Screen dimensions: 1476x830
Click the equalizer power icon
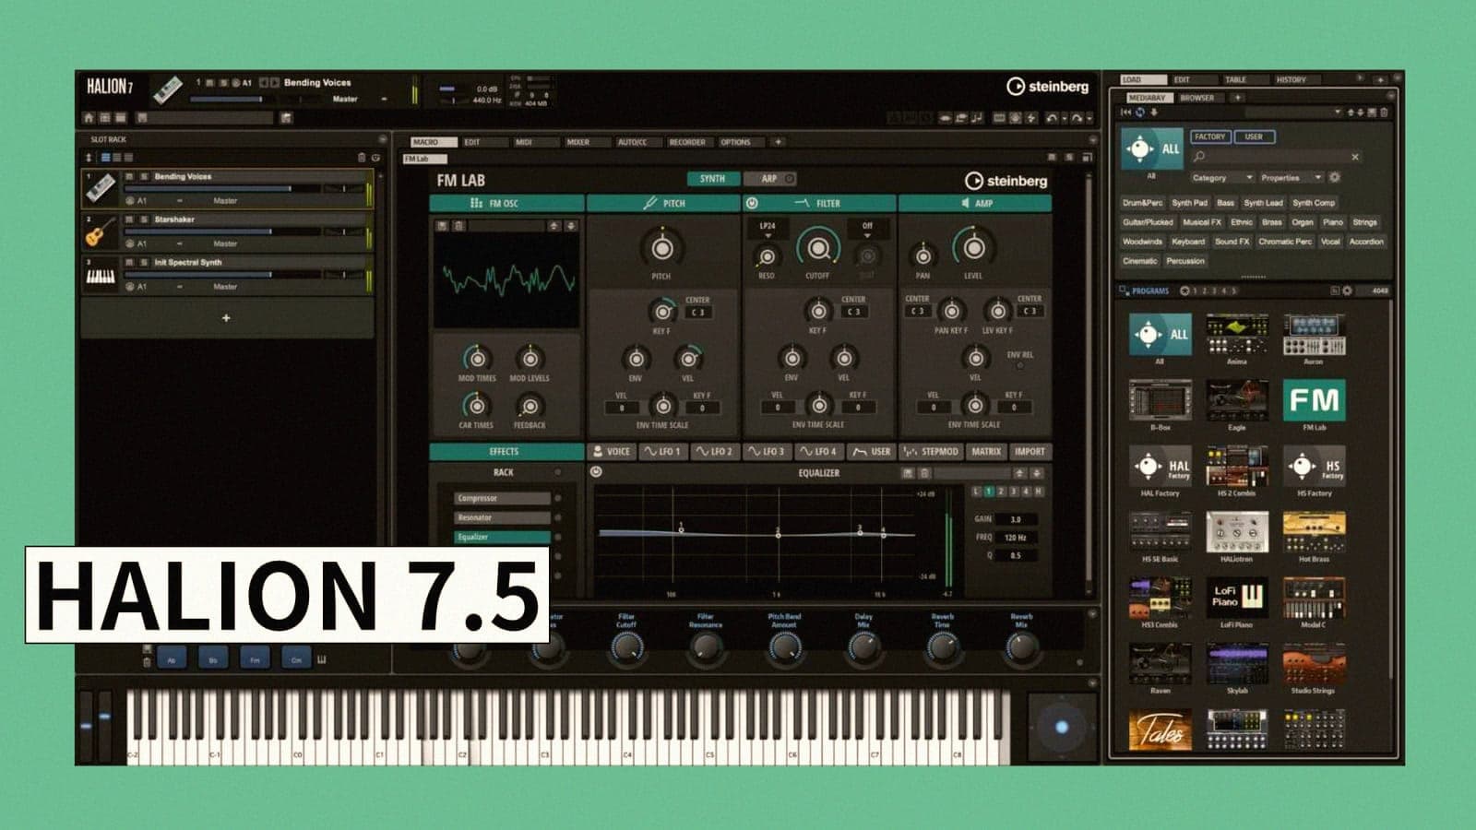596,472
